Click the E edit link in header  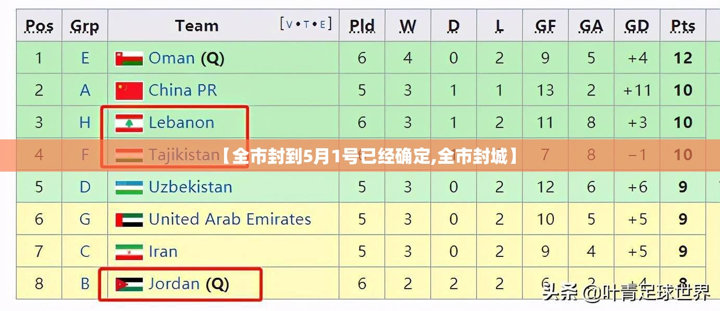click(323, 24)
